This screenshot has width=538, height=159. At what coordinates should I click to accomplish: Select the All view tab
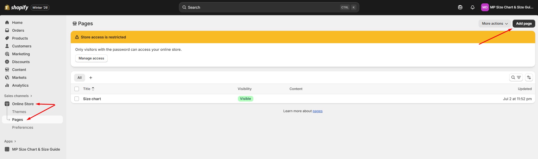[79, 78]
